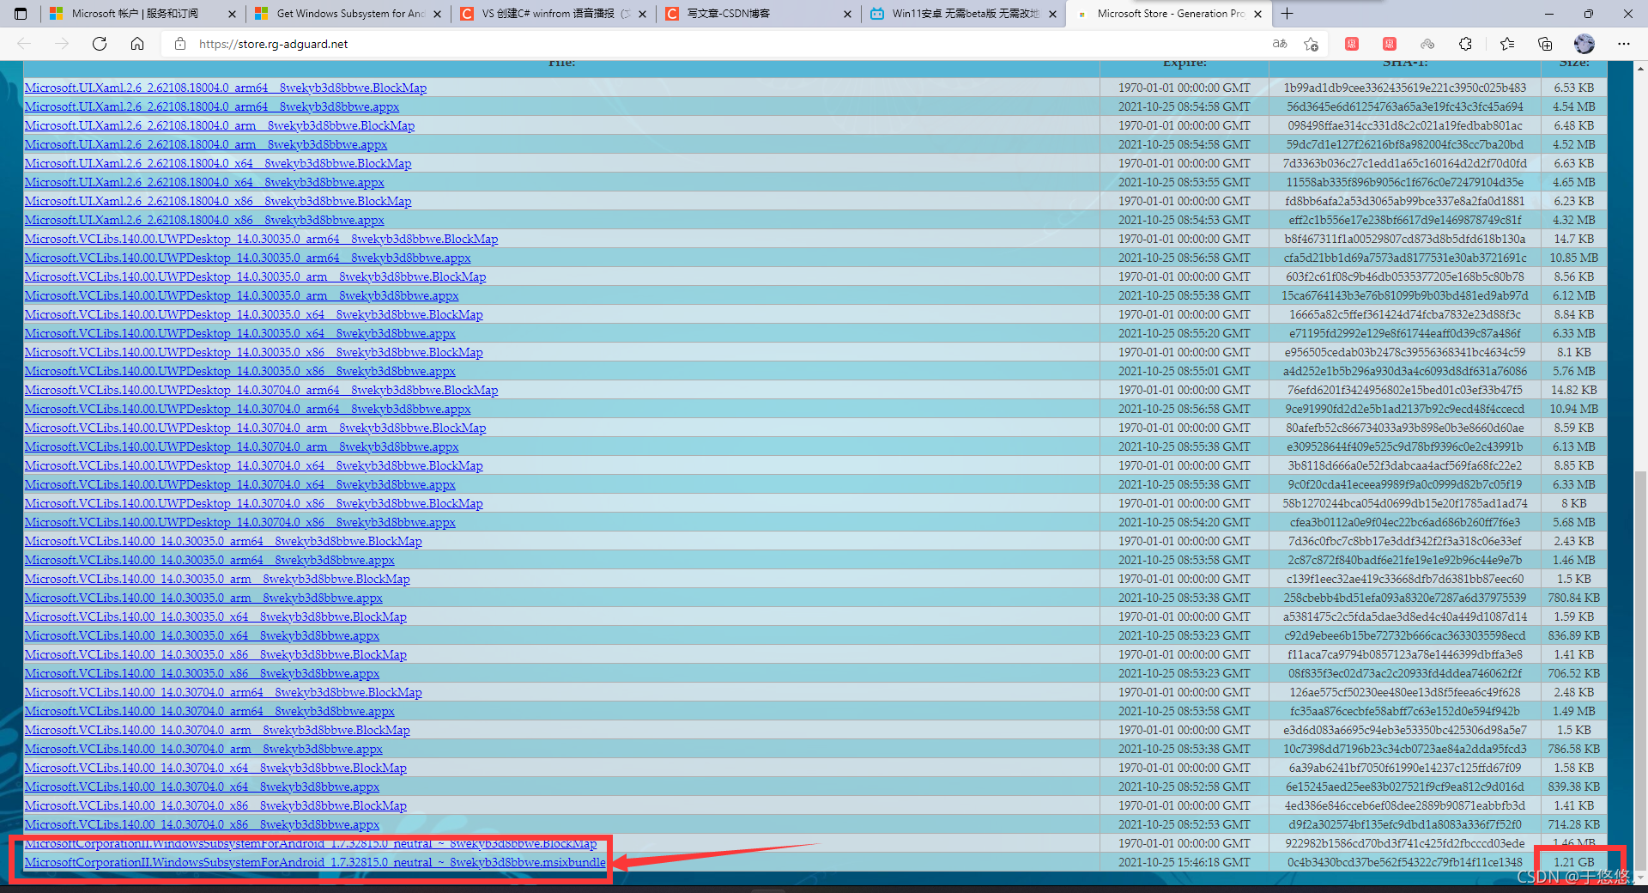Download UI.Xaml.2.6 x64 appx
Screen dimensions: 1648x893
204,182
